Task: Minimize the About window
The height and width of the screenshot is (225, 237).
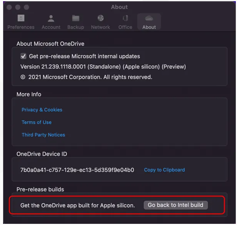Action: point(18,7)
